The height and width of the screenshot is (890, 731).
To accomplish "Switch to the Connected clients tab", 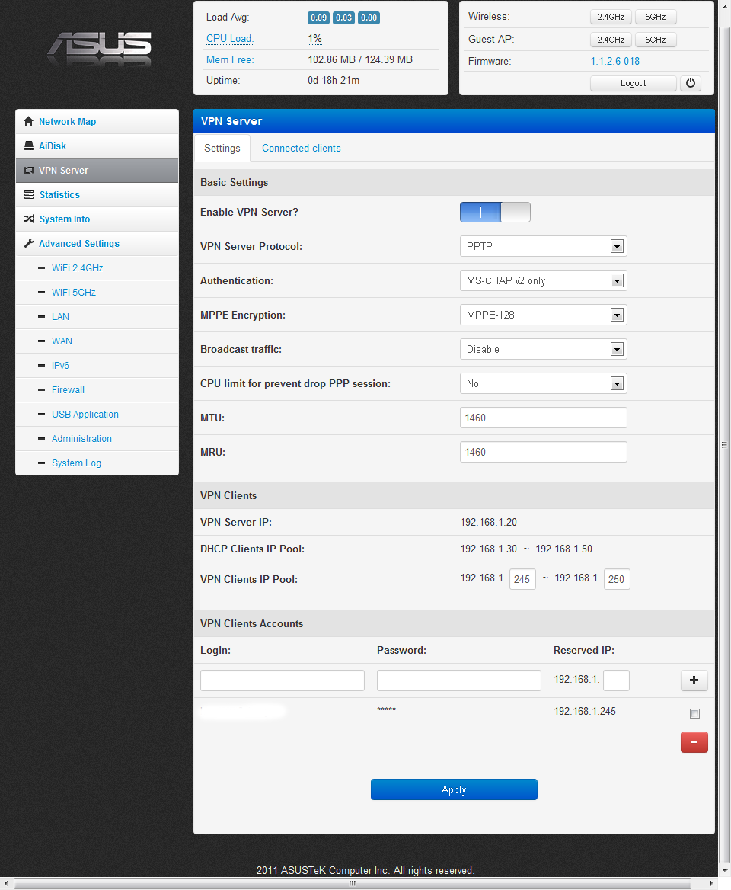I will (x=301, y=149).
